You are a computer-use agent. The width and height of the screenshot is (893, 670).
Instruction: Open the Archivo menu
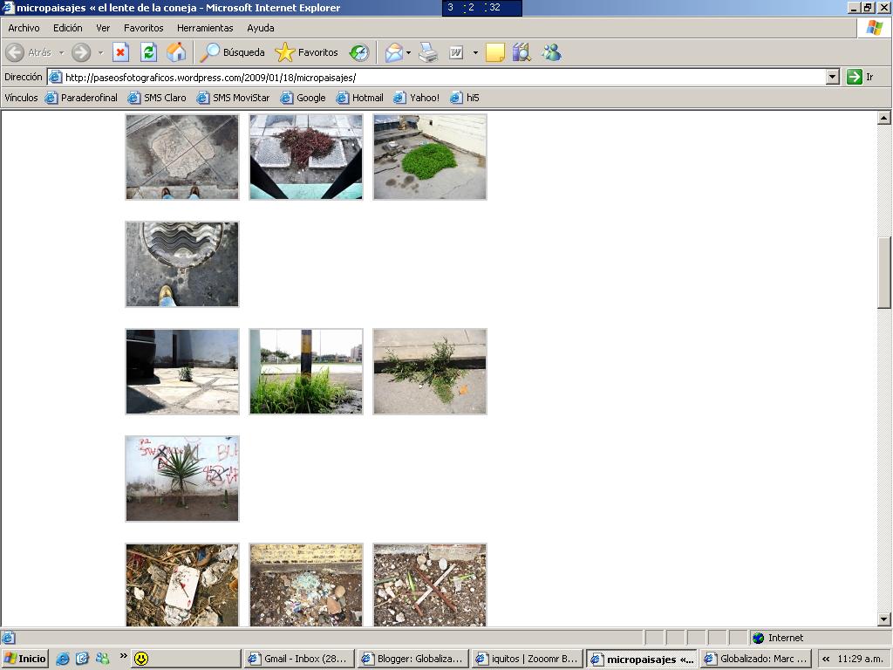point(24,28)
